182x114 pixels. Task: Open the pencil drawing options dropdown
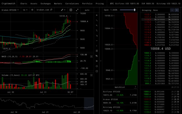pyautogui.click(x=63, y=10)
